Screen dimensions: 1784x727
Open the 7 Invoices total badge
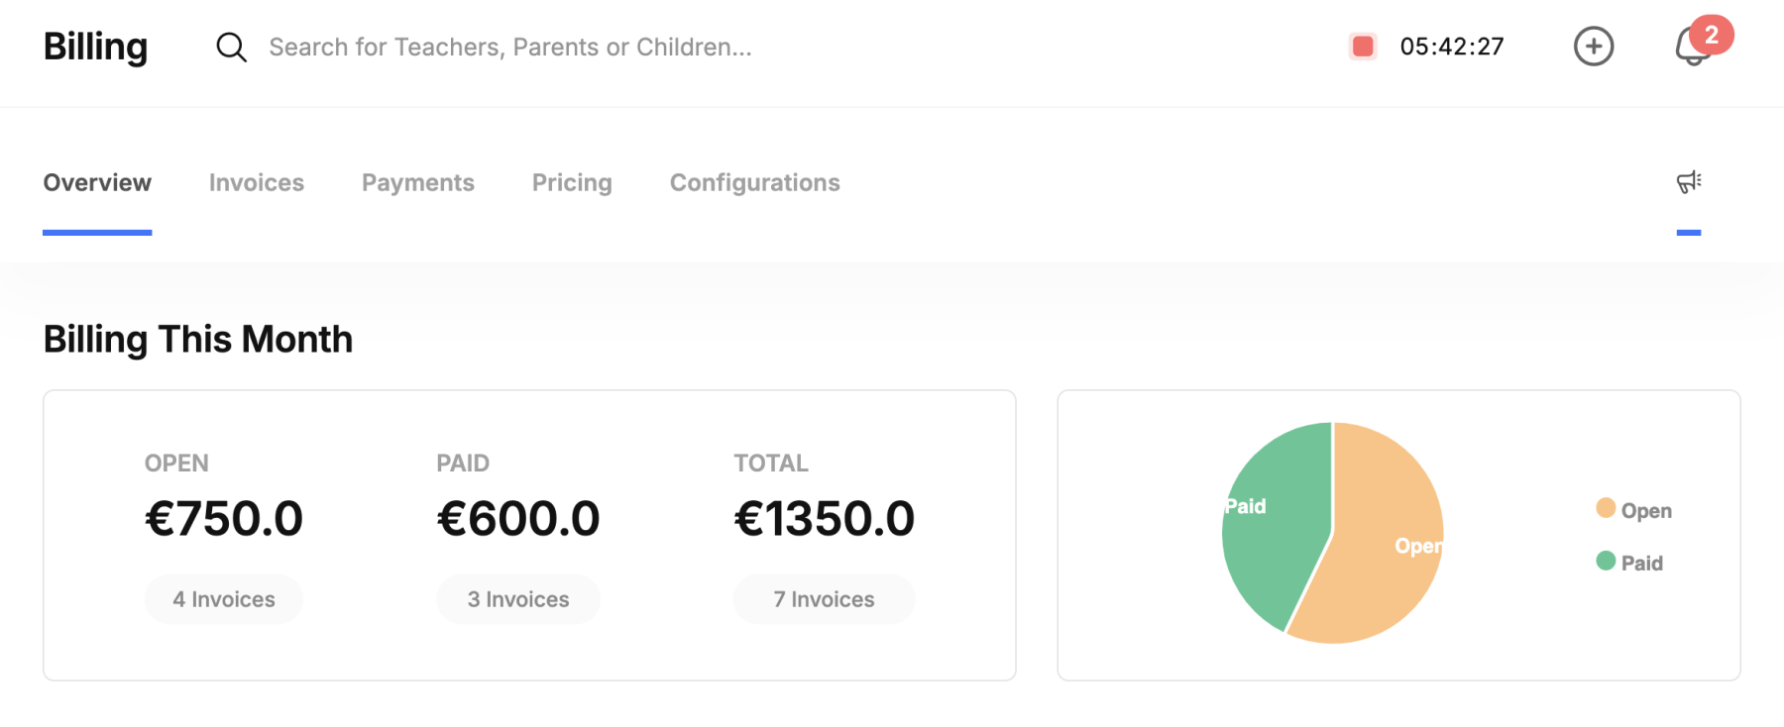(x=824, y=599)
